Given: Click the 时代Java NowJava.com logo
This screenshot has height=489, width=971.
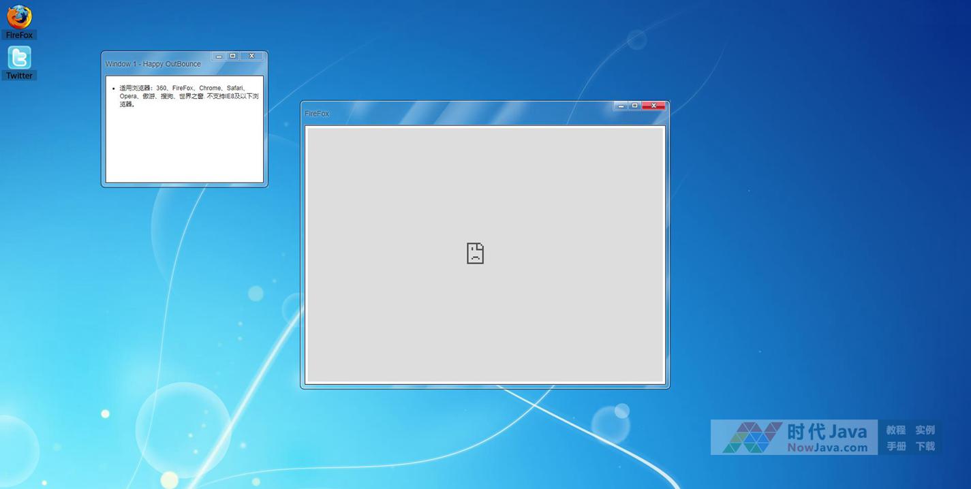Looking at the screenshot, I should coord(795,437).
